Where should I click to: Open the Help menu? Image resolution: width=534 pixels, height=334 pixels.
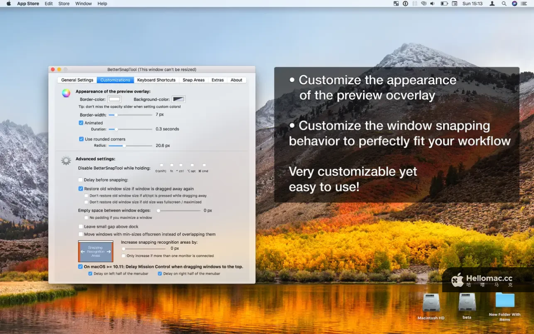click(102, 3)
